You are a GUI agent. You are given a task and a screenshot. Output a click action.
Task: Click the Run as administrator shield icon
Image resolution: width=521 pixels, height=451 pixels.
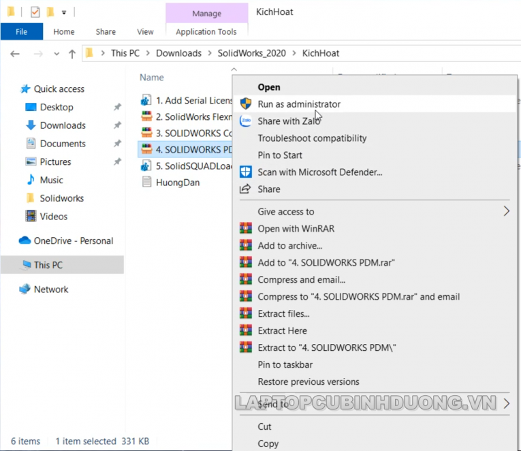246,104
